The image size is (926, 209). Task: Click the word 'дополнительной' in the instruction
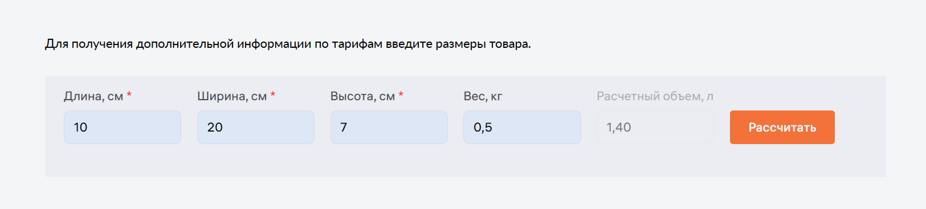[185, 44]
